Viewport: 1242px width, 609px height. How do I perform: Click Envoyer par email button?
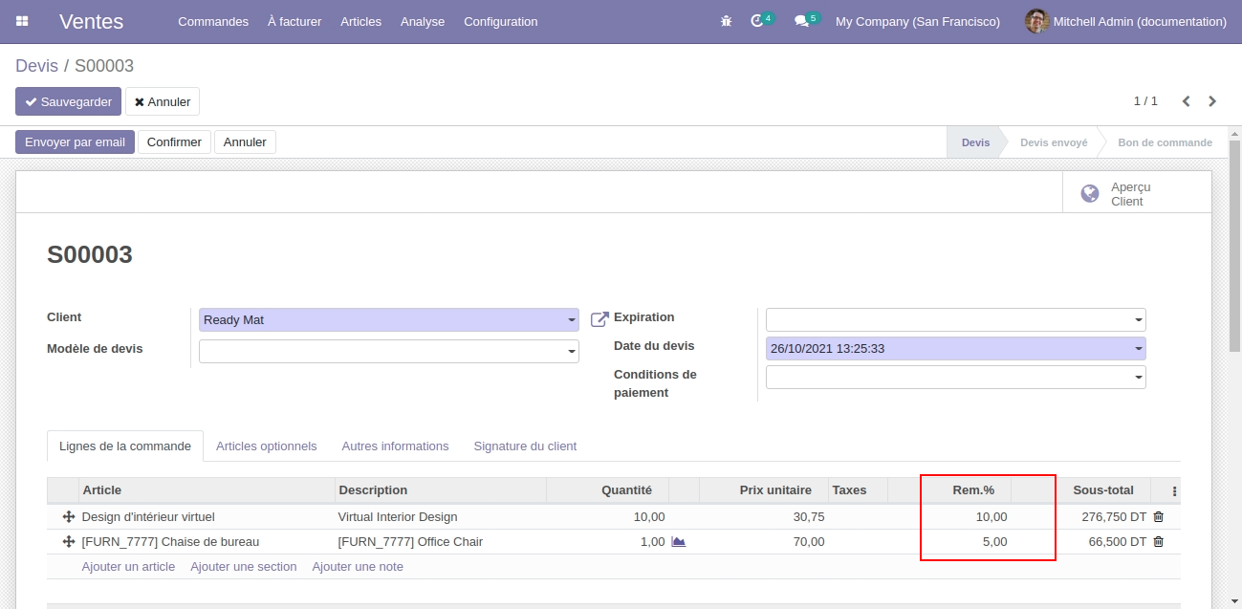tap(75, 142)
